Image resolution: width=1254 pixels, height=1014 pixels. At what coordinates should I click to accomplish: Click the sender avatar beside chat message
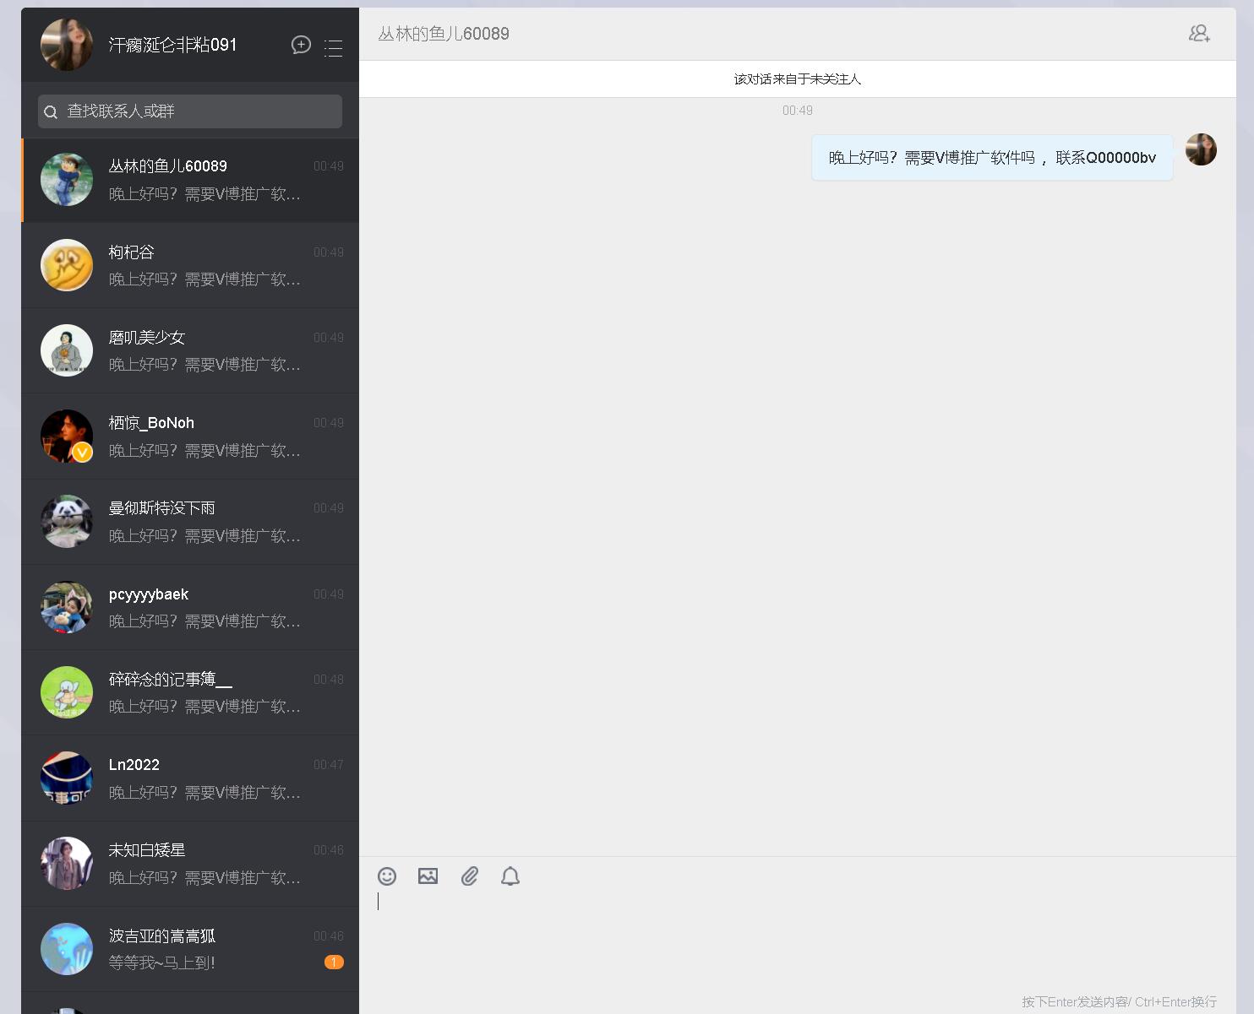(1201, 149)
